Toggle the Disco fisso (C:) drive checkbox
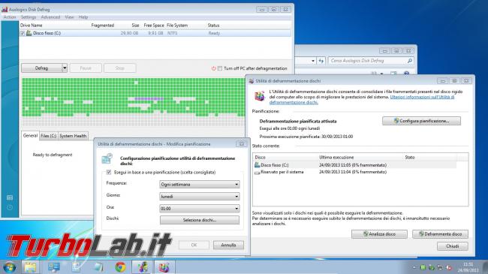Image resolution: width=488 pixels, height=274 pixels. pyautogui.click(x=23, y=33)
